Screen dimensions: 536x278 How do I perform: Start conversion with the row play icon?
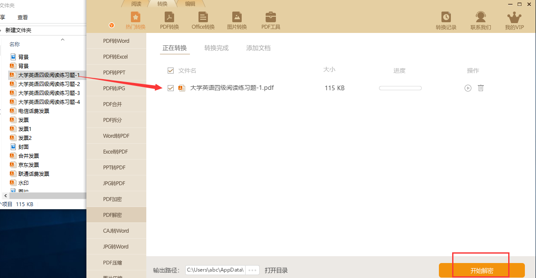pyautogui.click(x=468, y=88)
